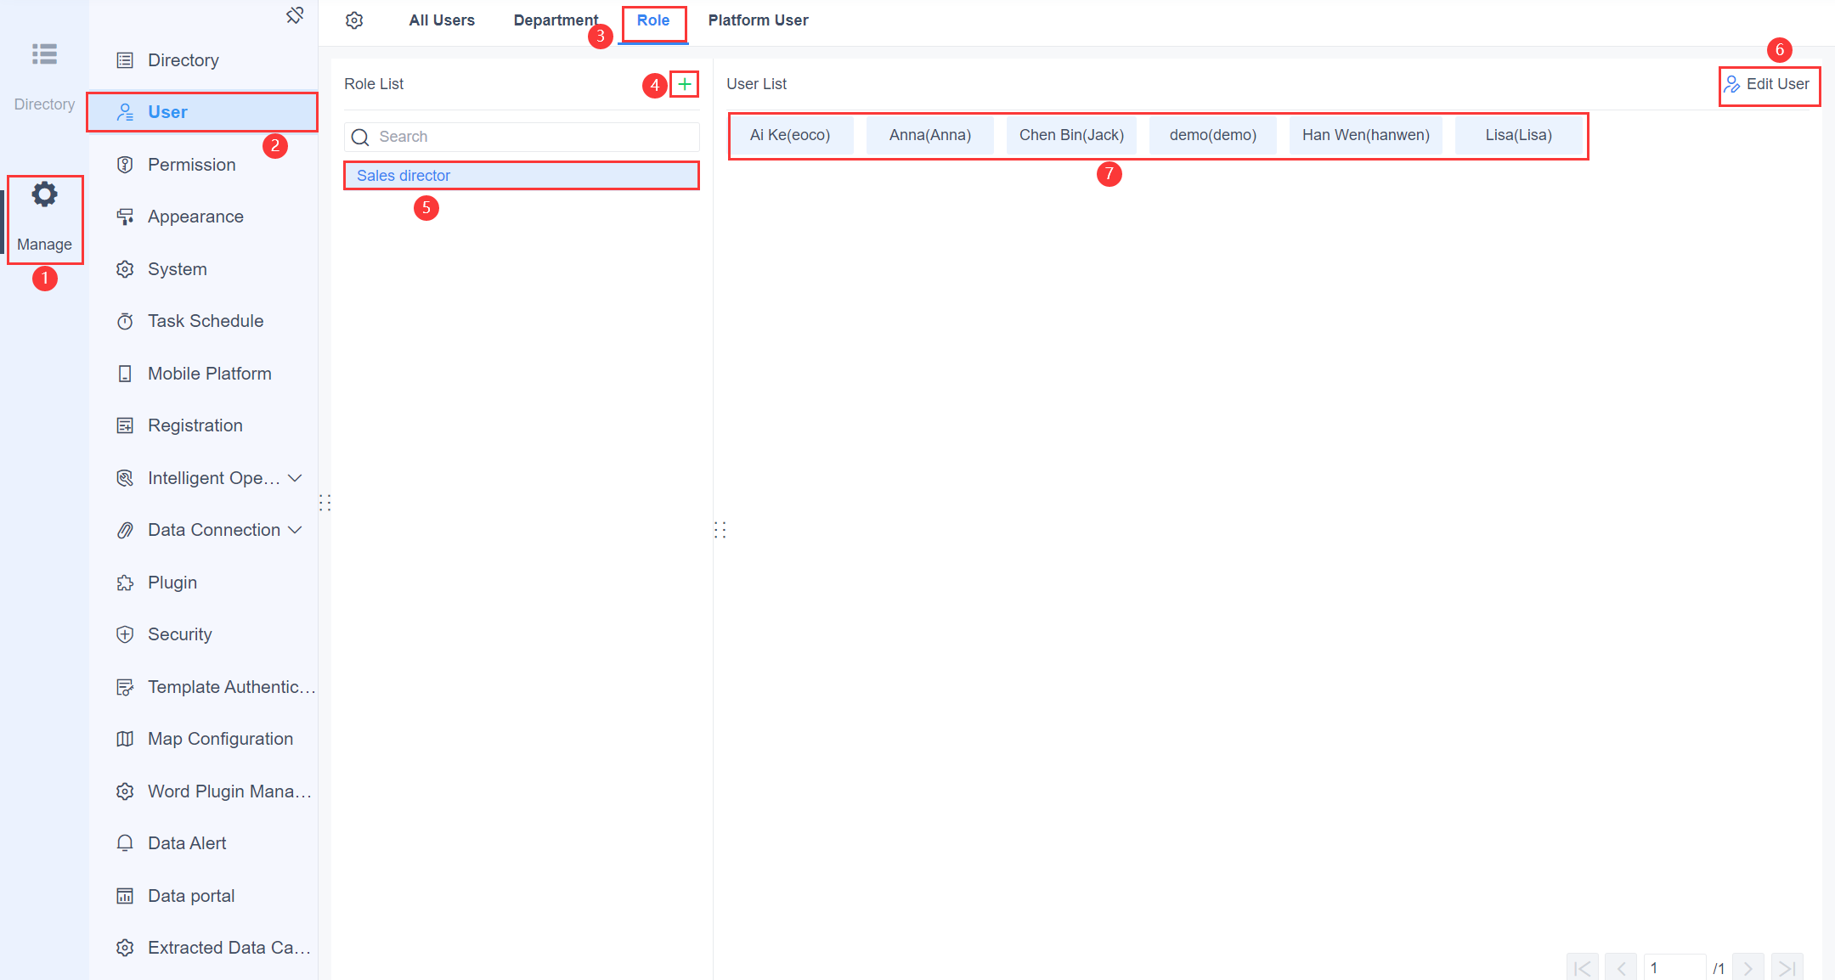Screen dimensions: 1835x980
Task: Open the gear icon beside the user tabs
Action: [354, 20]
